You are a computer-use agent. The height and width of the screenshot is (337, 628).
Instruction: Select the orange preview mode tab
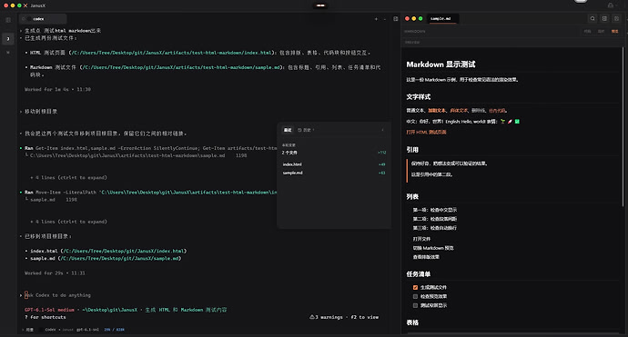coord(614,31)
